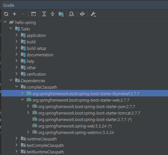Image resolution: width=168 pixels, height=155 pixels.
Task: Click the build setup folder icon
Action: point(23,48)
